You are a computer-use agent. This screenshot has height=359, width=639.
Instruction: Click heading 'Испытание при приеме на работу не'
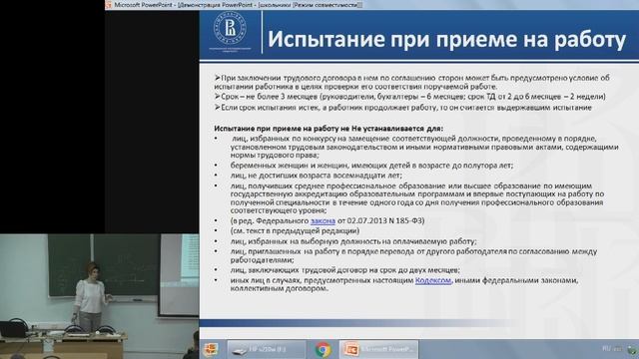282,129
